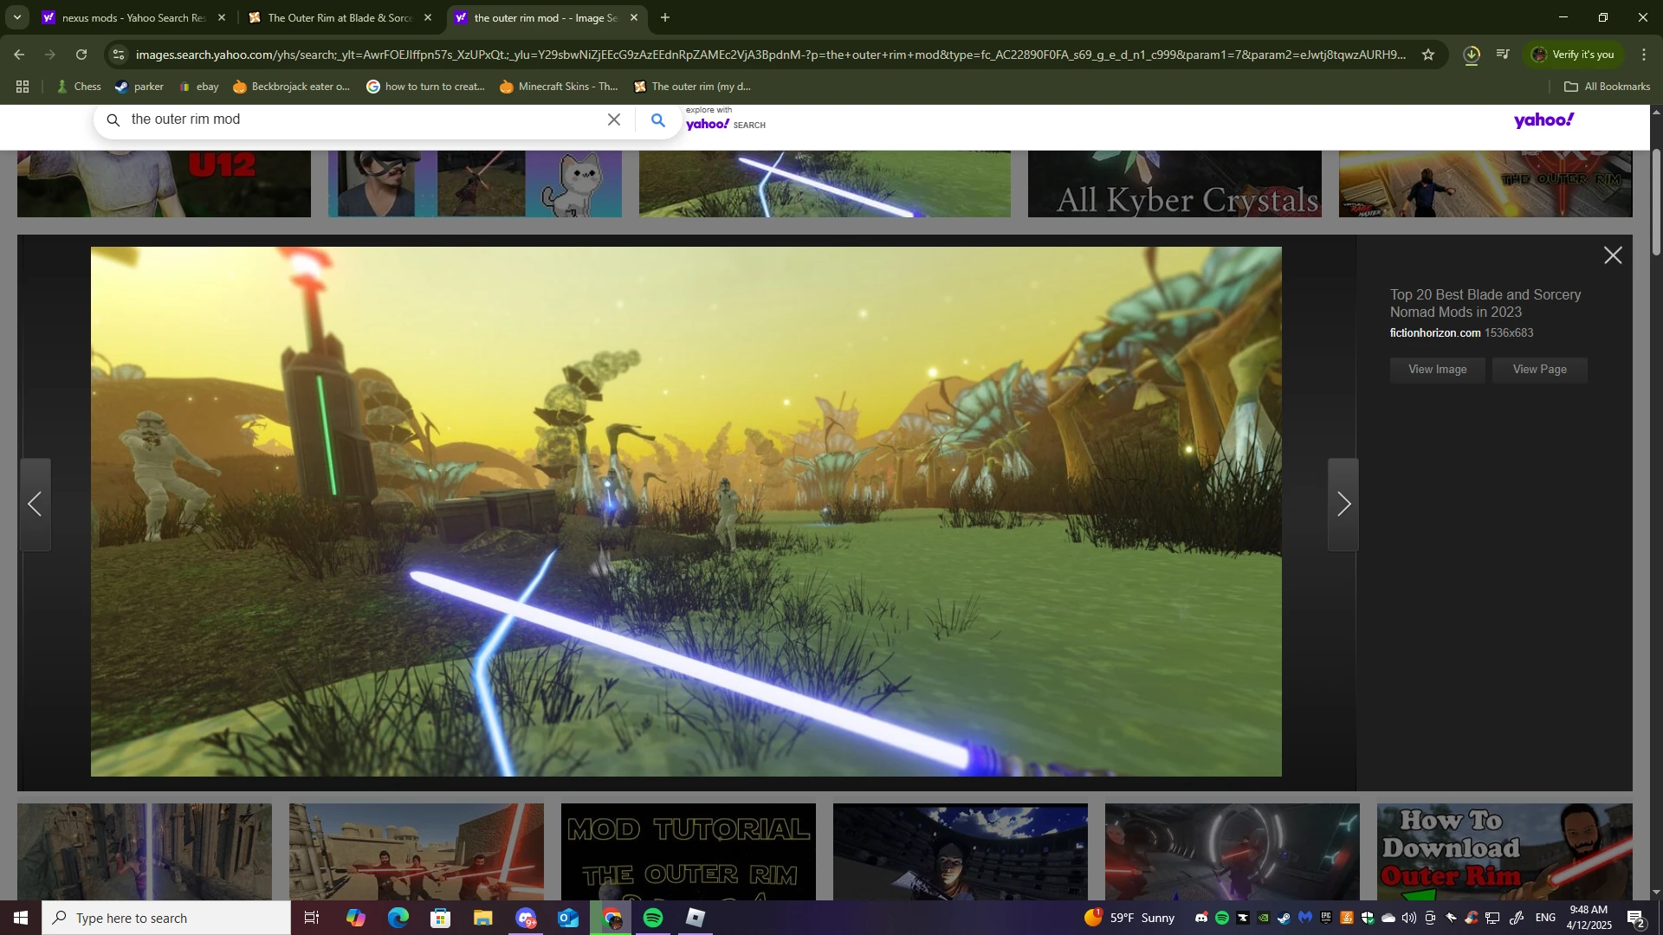This screenshot has width=1663, height=935.
Task: Open the apps grid in bookmarks bar
Action: pyautogui.click(x=23, y=87)
